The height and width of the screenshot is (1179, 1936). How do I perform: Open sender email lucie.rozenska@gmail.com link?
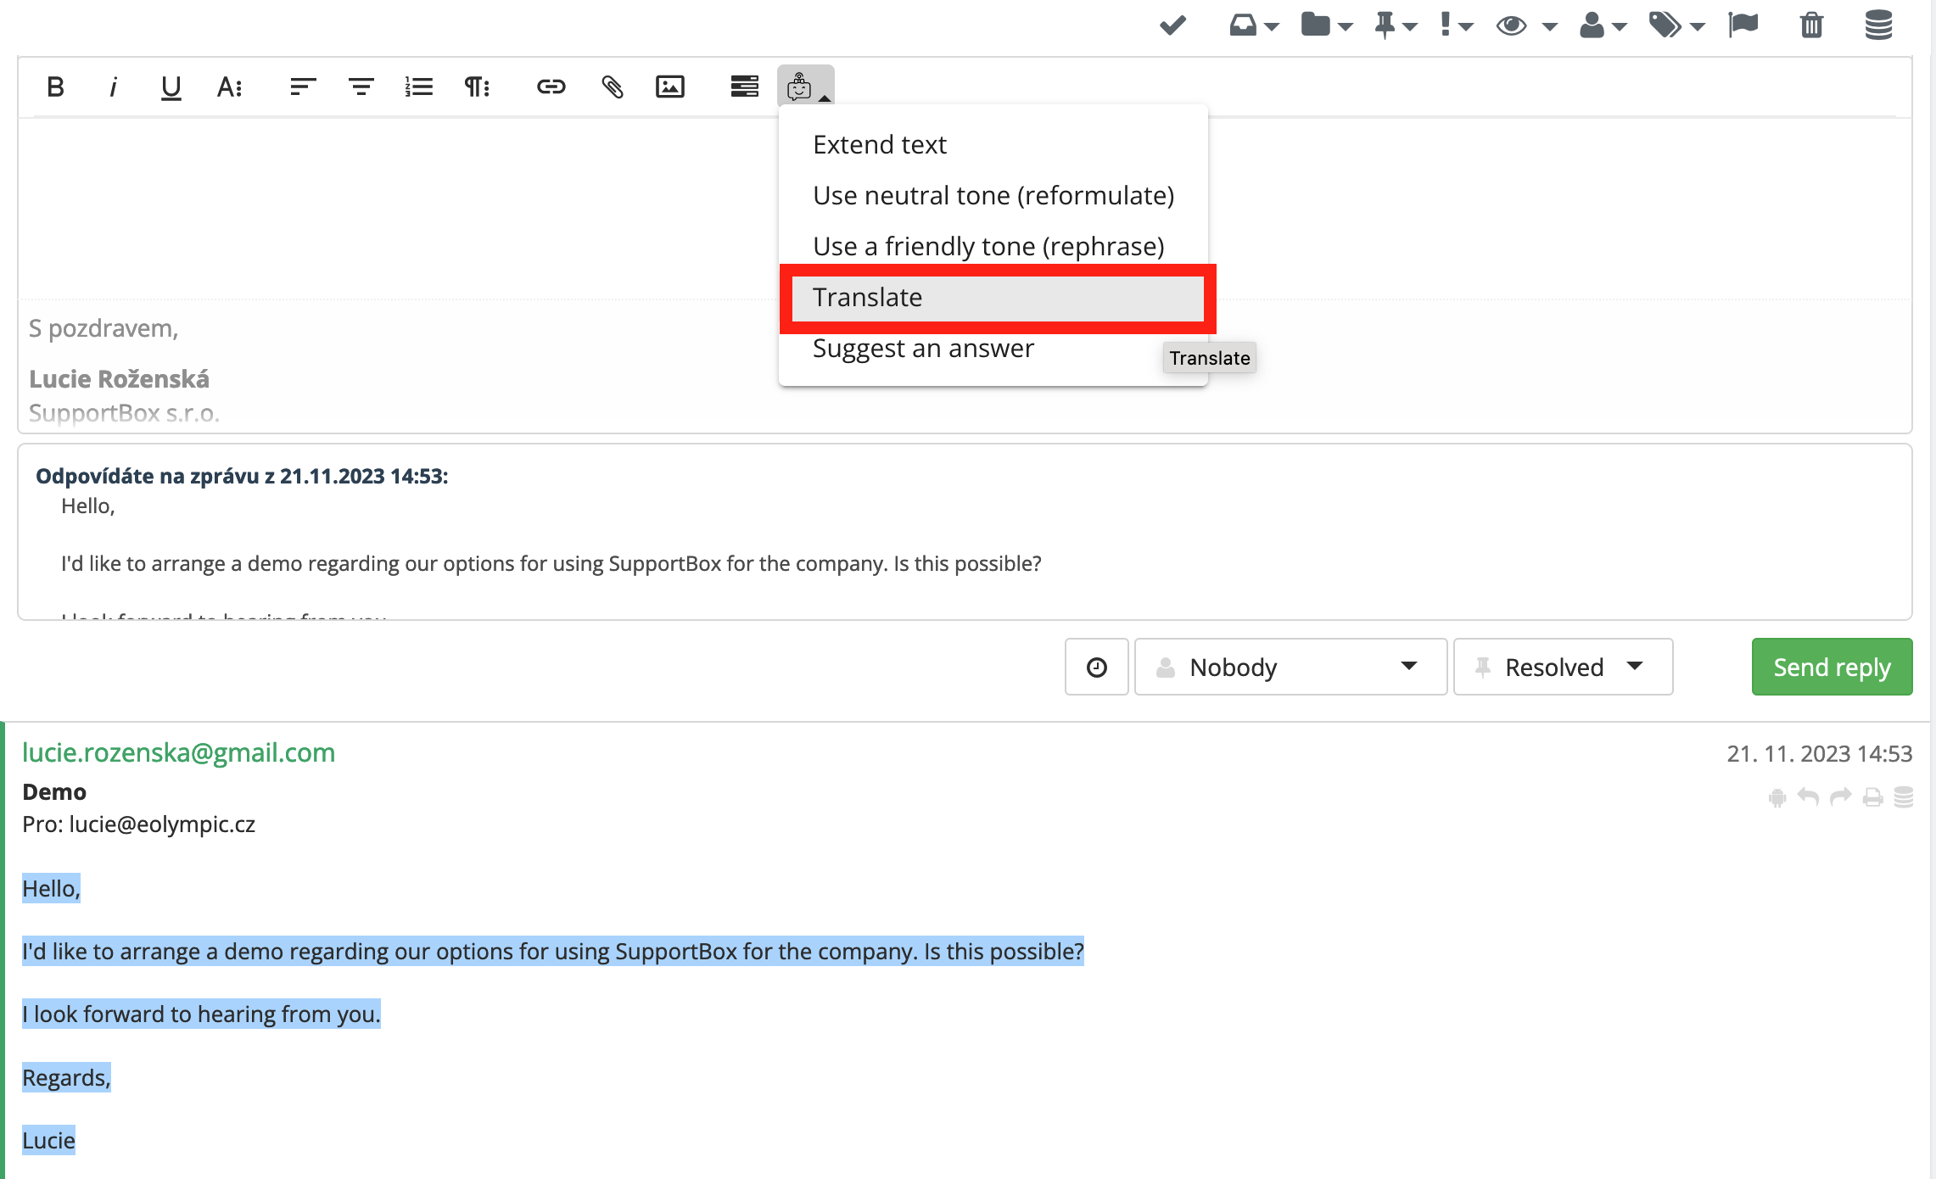pyautogui.click(x=178, y=752)
